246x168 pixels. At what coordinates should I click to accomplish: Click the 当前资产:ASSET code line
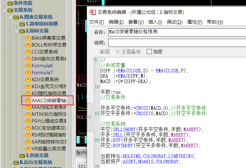coord(140,162)
